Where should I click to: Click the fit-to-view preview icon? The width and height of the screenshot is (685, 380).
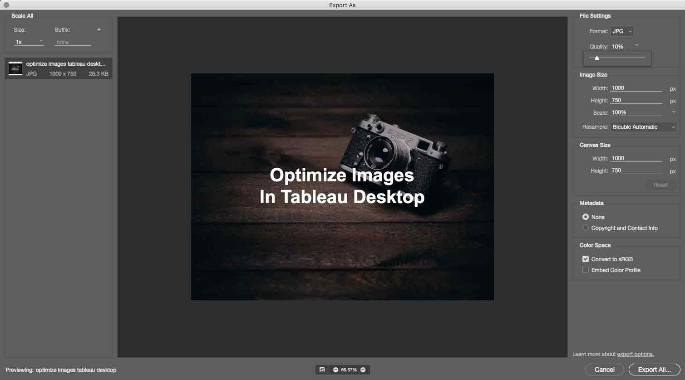pyautogui.click(x=322, y=370)
